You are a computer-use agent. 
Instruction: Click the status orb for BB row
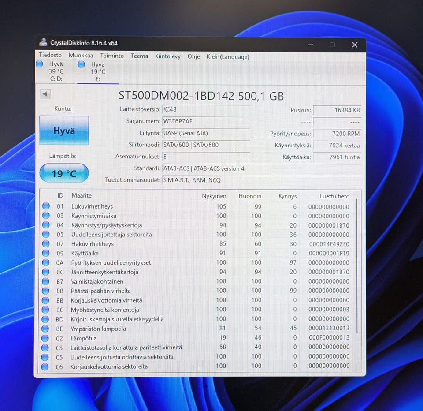point(45,300)
